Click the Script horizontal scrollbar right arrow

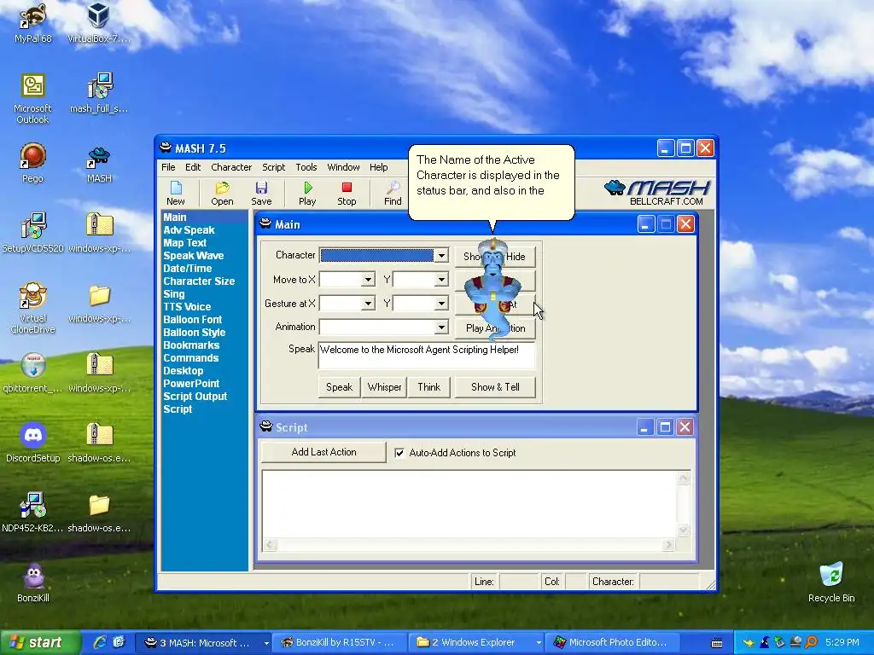[x=668, y=545]
